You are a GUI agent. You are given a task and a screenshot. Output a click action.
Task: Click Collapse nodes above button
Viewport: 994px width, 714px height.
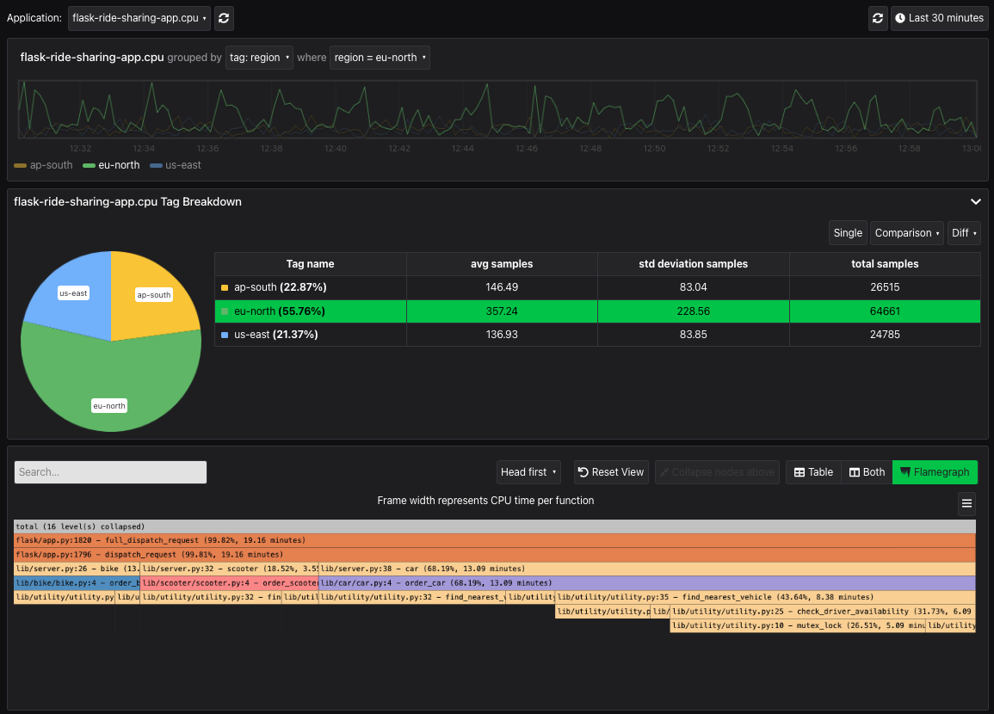[717, 472]
